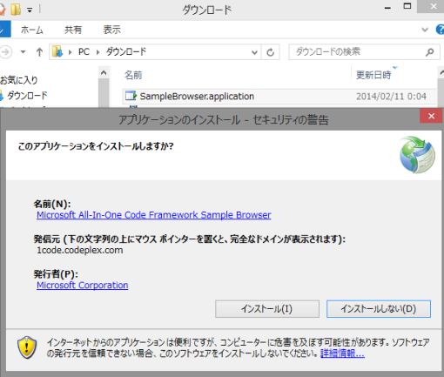Click the up one level arrow
This screenshot has width=444, height=377.
coord(39,52)
